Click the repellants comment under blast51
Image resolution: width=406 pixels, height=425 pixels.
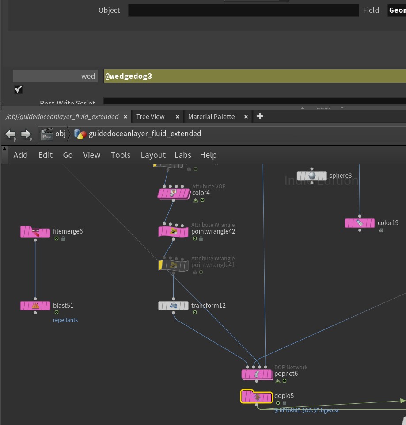[65, 320]
